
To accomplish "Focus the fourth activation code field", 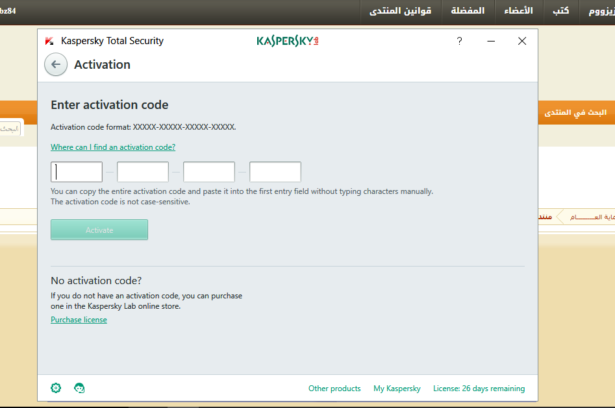I will [275, 172].
